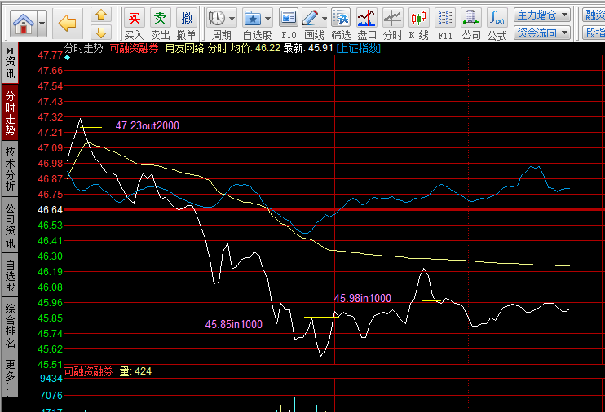Select the 分时走势 sidebar tab
The image size is (605, 412).
pyautogui.click(x=10, y=112)
